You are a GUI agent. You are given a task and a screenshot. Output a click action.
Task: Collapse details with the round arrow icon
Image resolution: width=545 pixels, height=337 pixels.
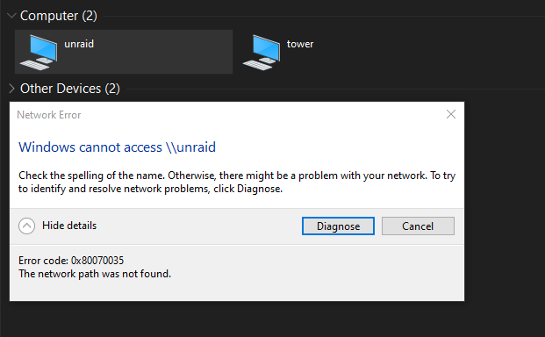point(26,226)
